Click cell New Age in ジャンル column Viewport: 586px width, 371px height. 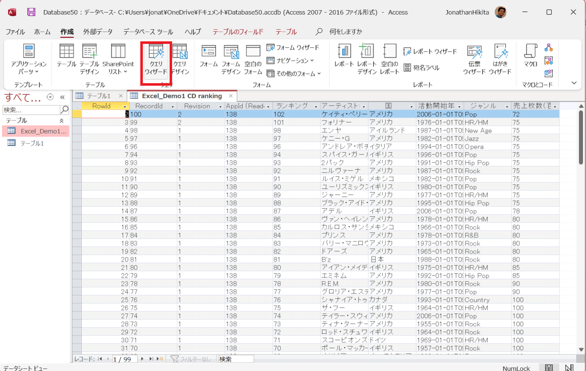pos(488,131)
